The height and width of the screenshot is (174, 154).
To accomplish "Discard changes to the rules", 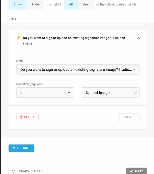I will click(28, 171).
